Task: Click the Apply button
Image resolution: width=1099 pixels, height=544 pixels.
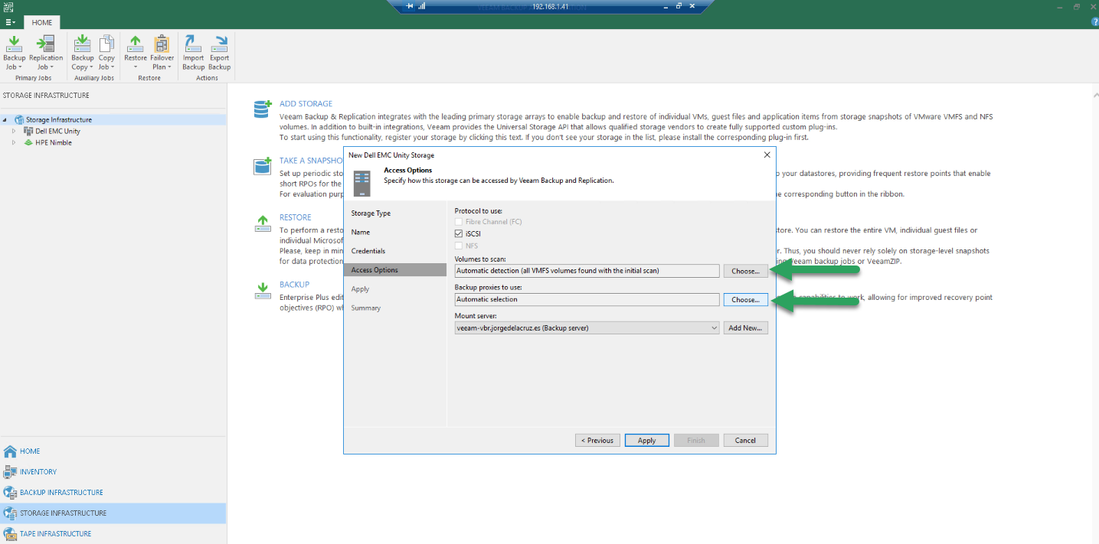Action: click(x=647, y=440)
